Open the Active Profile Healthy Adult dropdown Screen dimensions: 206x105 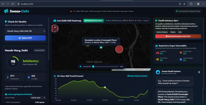coord(38,98)
